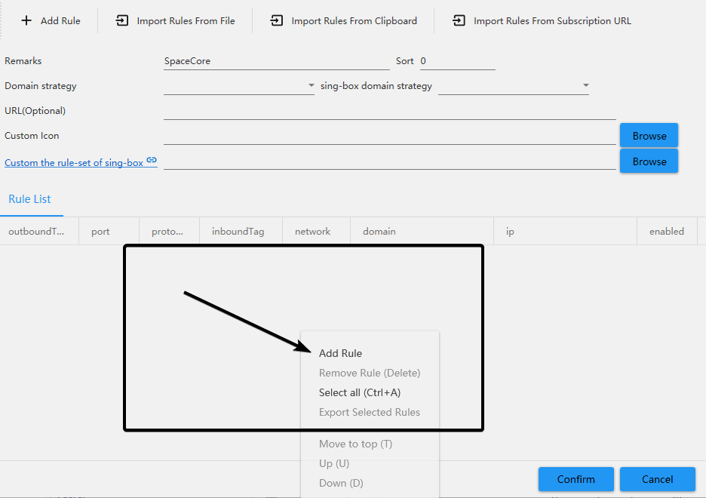Switch to the Rule List tab
Screen dimensions: 706x498
(30, 199)
